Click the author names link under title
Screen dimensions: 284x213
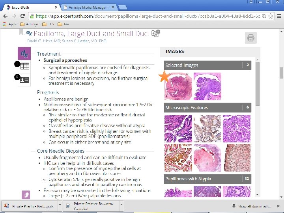(67, 41)
